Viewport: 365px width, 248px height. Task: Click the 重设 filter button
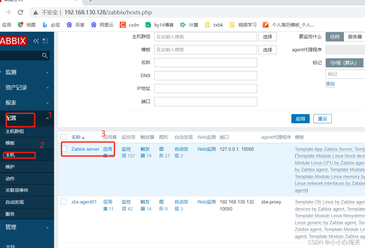pyautogui.click(x=323, y=119)
